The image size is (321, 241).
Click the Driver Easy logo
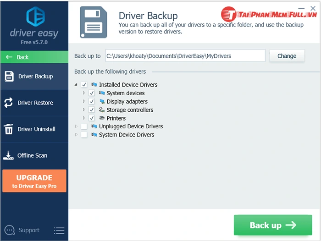click(35, 16)
